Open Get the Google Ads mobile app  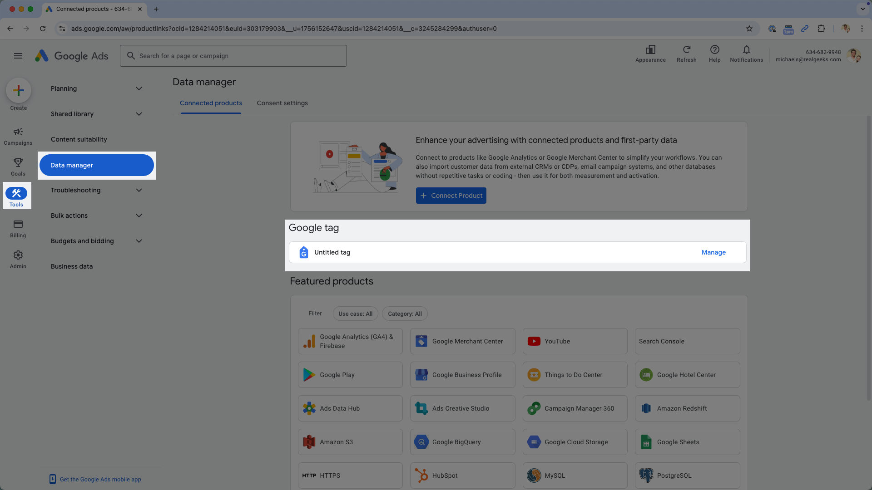pyautogui.click(x=95, y=479)
